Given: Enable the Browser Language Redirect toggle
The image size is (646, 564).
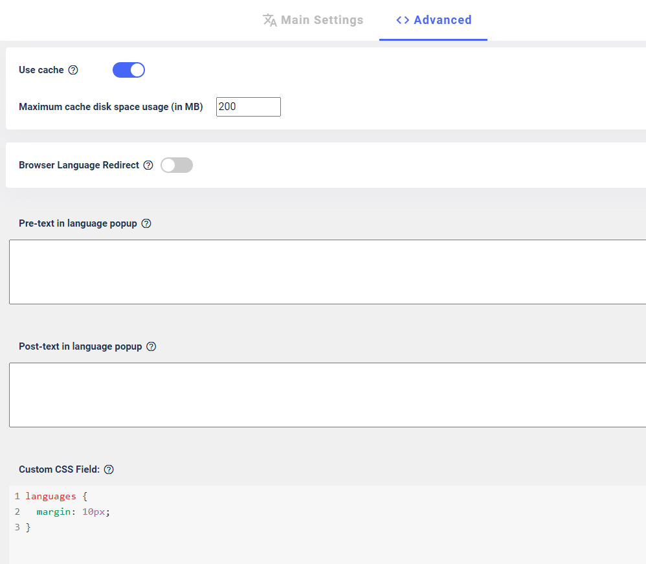Looking at the screenshot, I should click(x=176, y=165).
